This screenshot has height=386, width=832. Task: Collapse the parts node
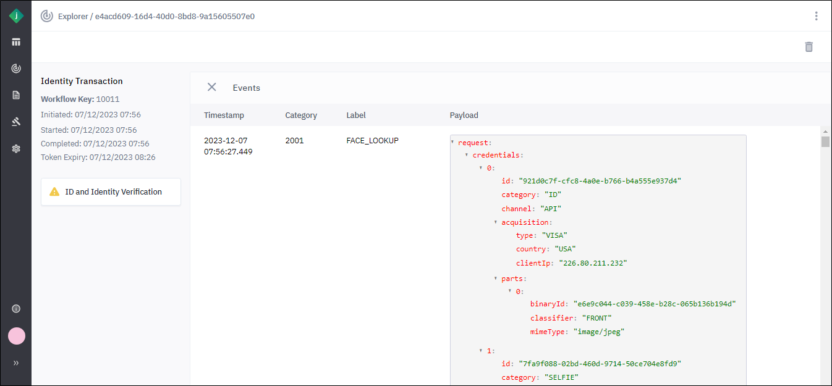click(x=496, y=279)
